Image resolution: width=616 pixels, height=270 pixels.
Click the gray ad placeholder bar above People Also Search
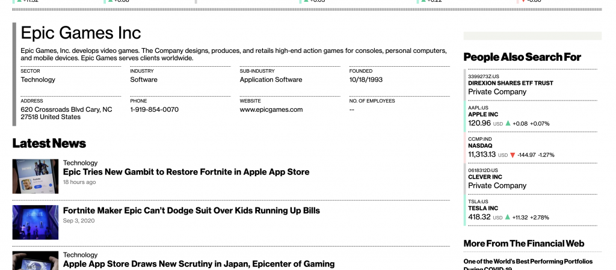pyautogui.click(x=532, y=36)
